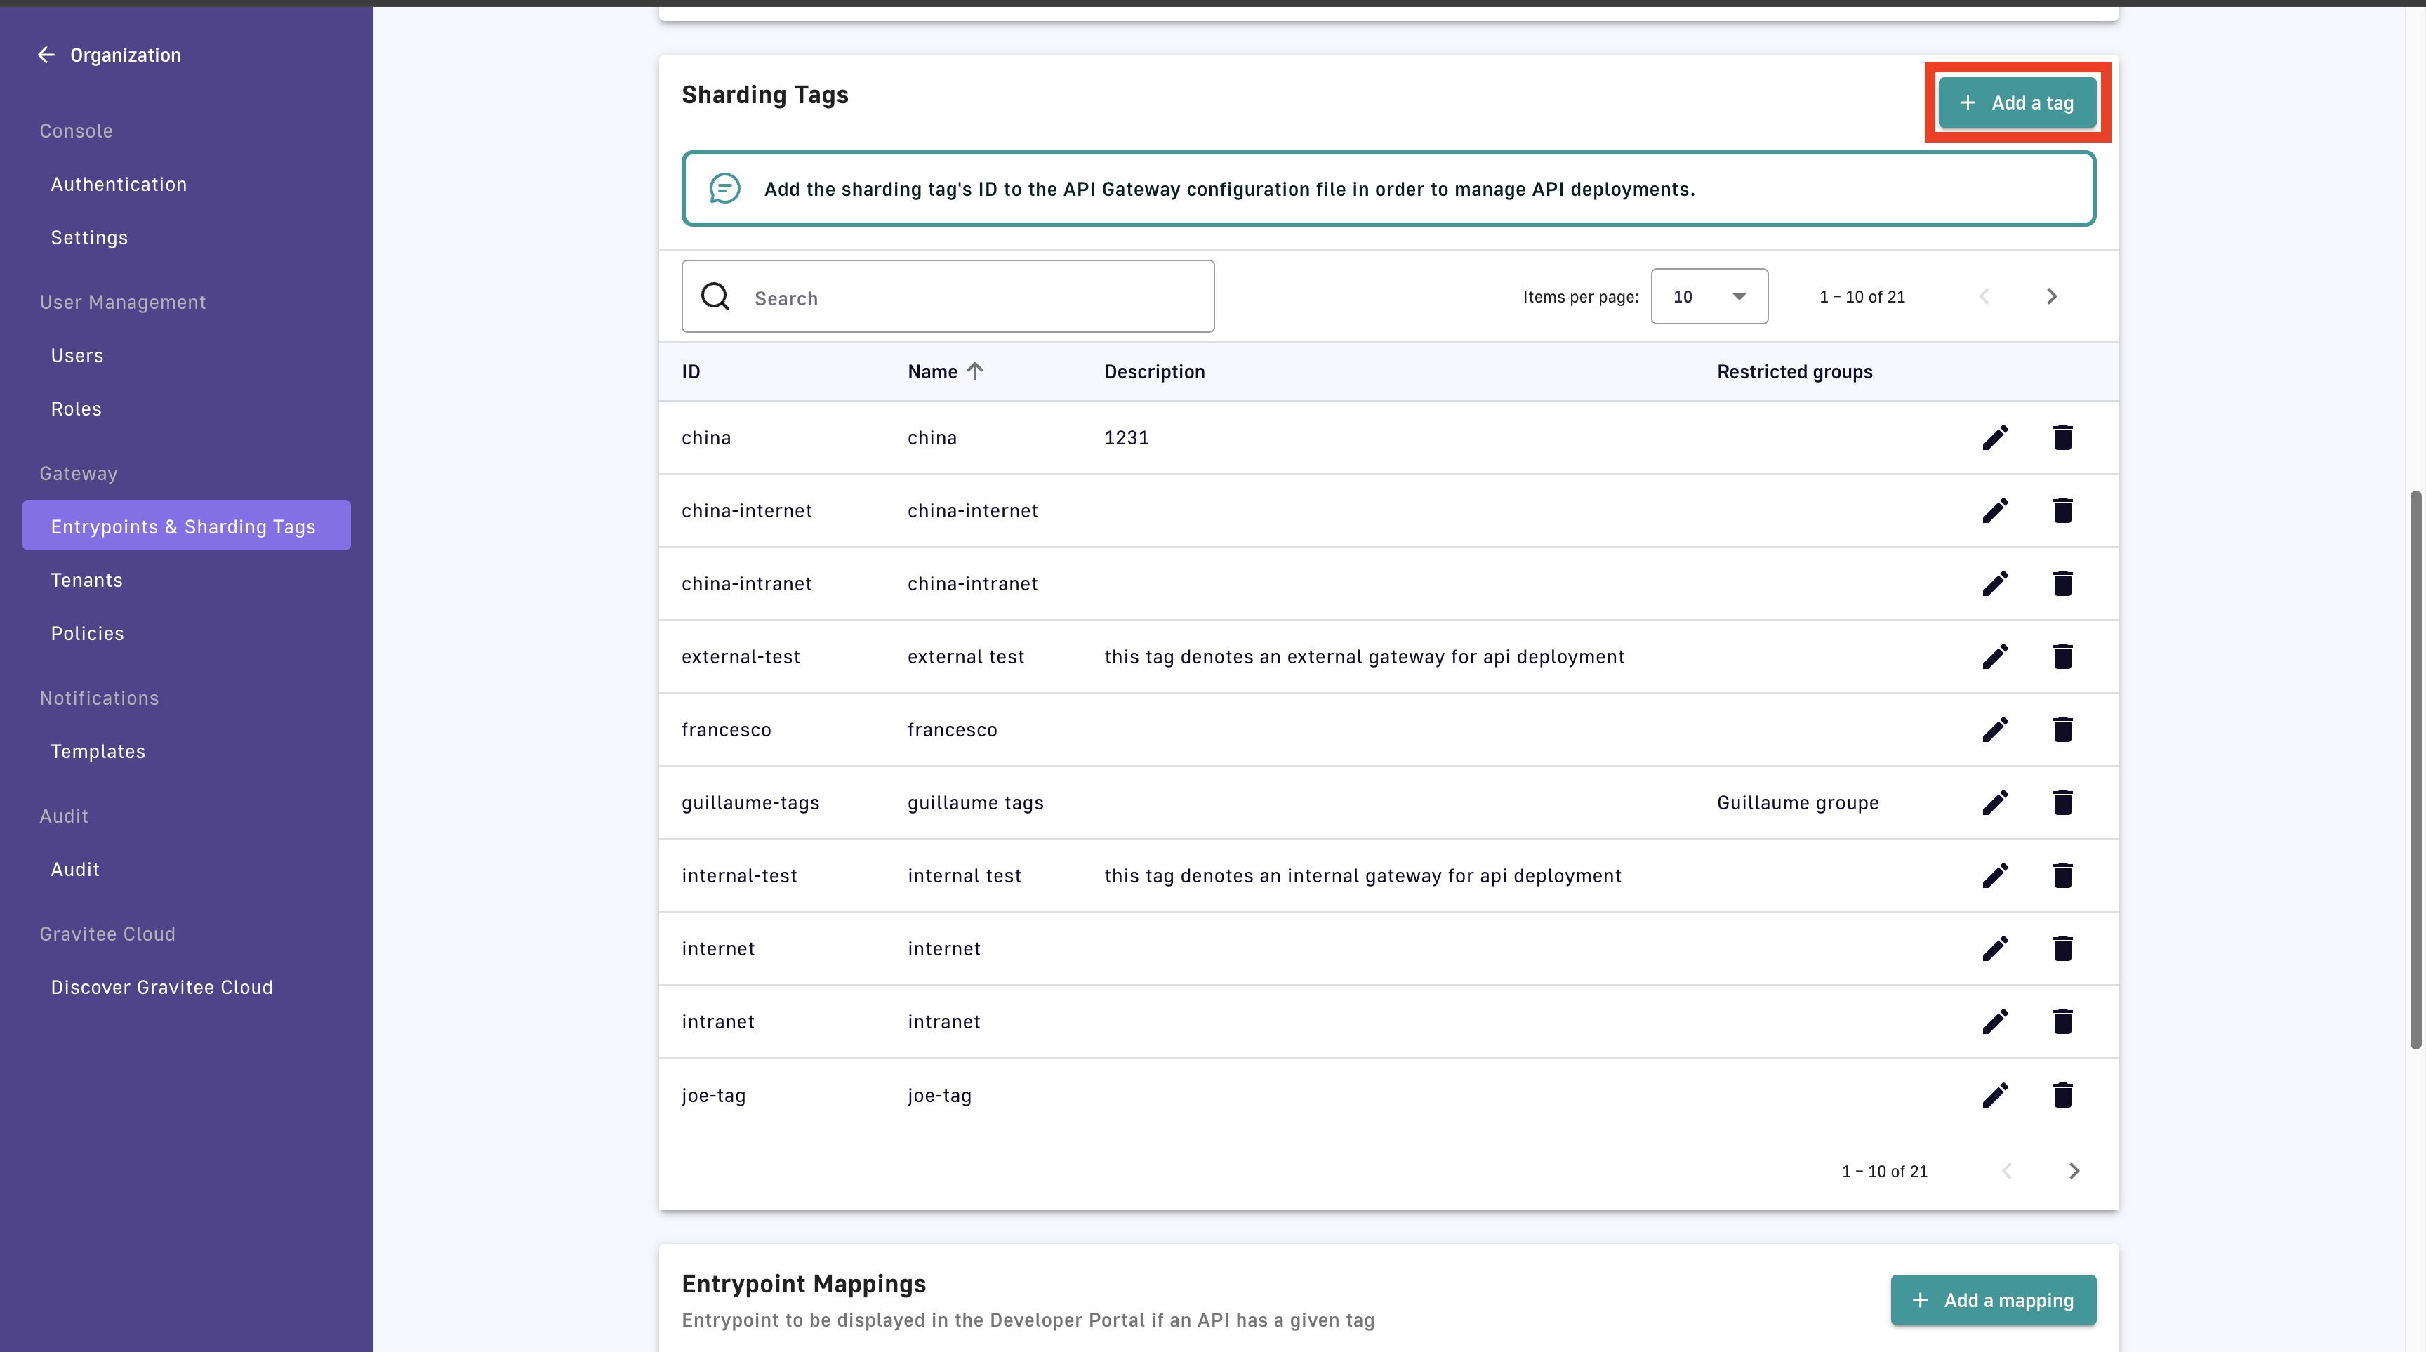The height and width of the screenshot is (1352, 2426).
Task: Click pencil icon for external-test tag
Action: (x=1995, y=656)
